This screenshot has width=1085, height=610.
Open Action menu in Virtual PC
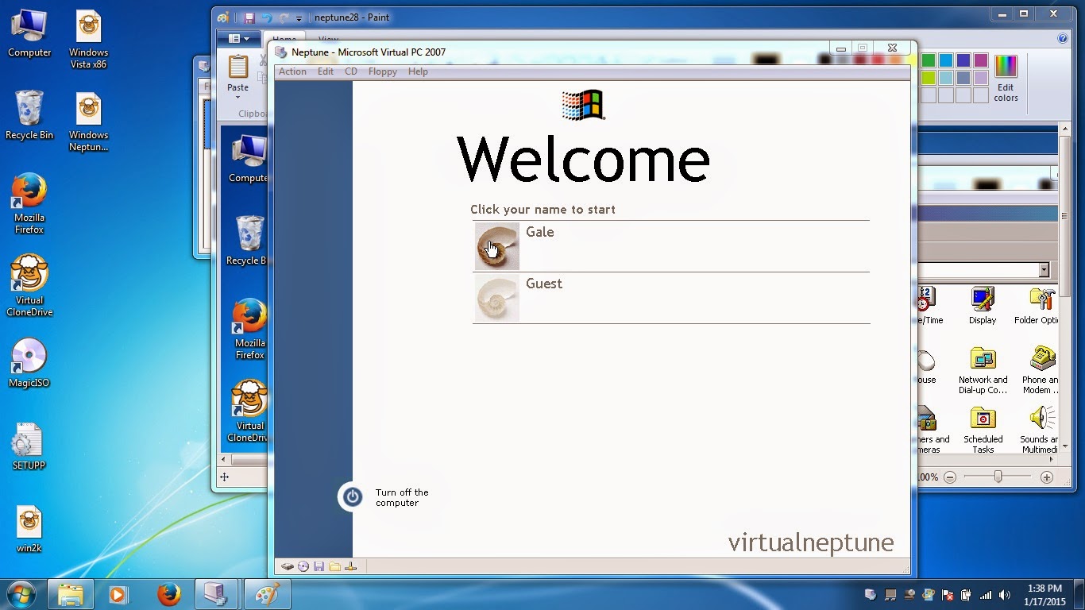tap(292, 71)
